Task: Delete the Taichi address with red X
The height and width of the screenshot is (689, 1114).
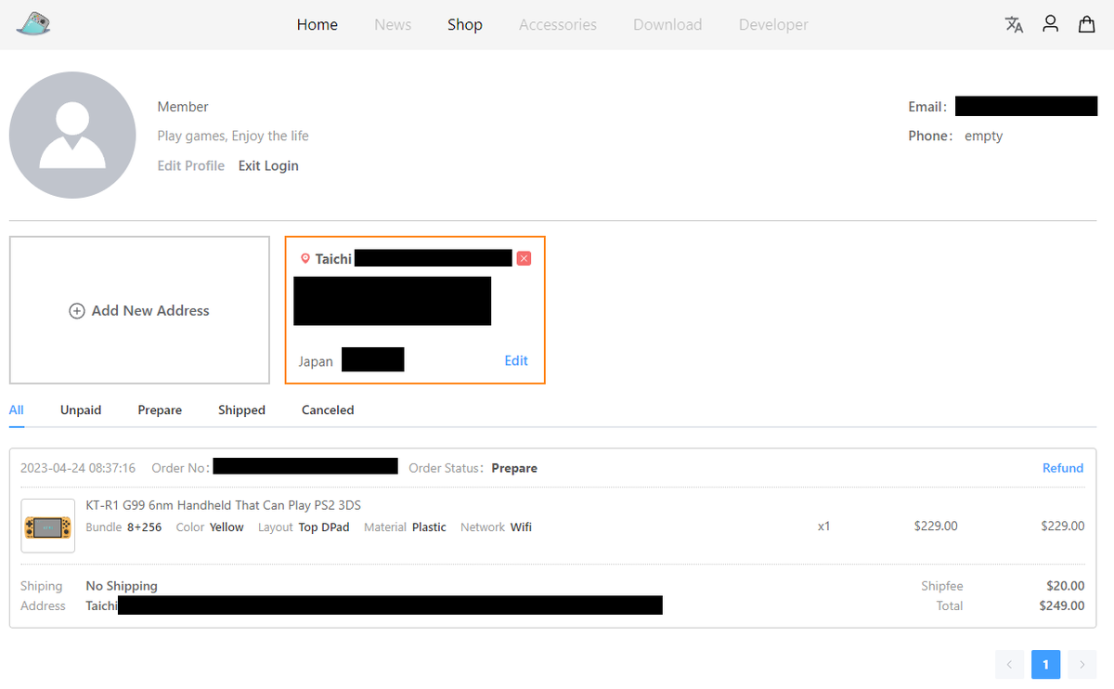Action: click(x=524, y=258)
